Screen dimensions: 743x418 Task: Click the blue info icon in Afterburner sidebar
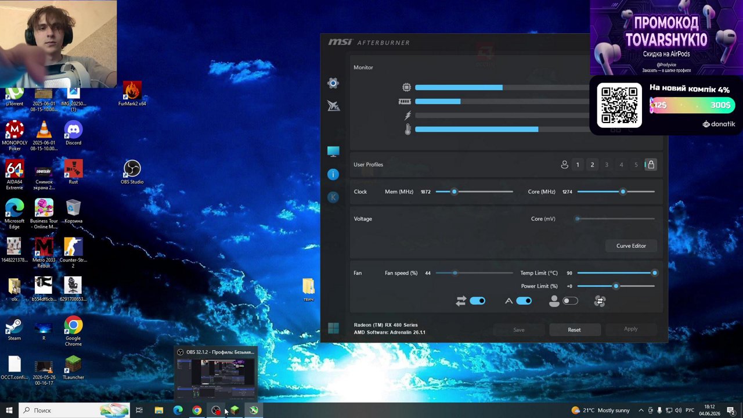333,174
